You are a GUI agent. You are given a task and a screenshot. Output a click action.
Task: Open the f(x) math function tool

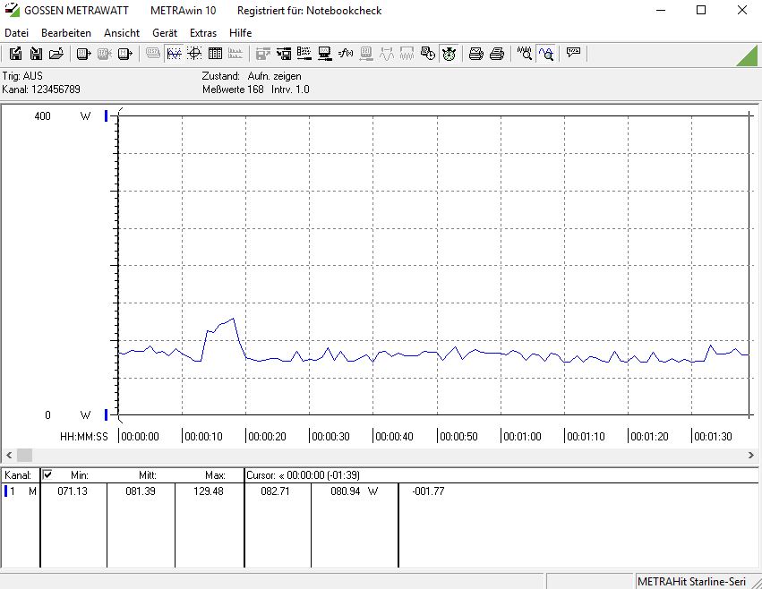click(x=346, y=54)
